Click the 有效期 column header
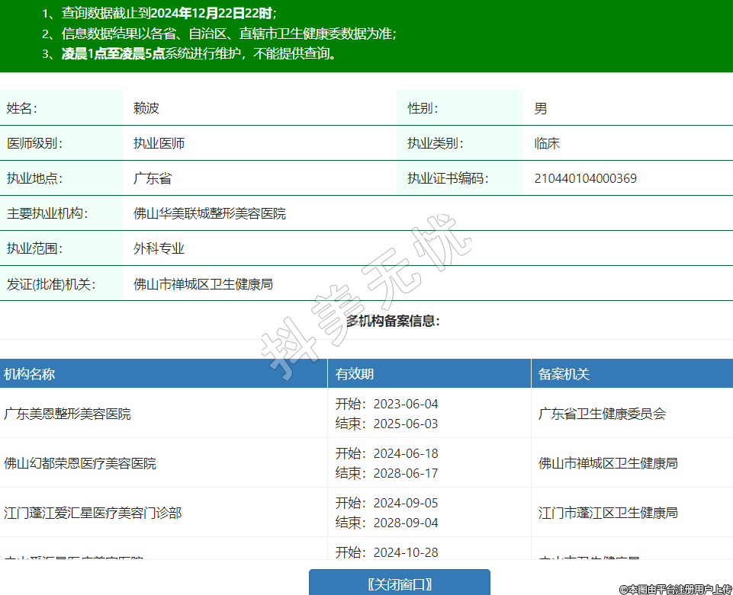The image size is (733, 595). pyautogui.click(x=355, y=374)
